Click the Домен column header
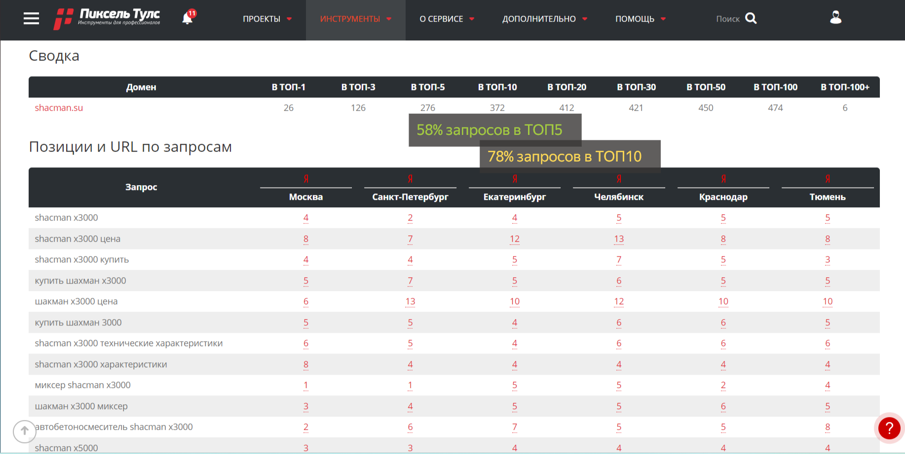 coord(141,87)
